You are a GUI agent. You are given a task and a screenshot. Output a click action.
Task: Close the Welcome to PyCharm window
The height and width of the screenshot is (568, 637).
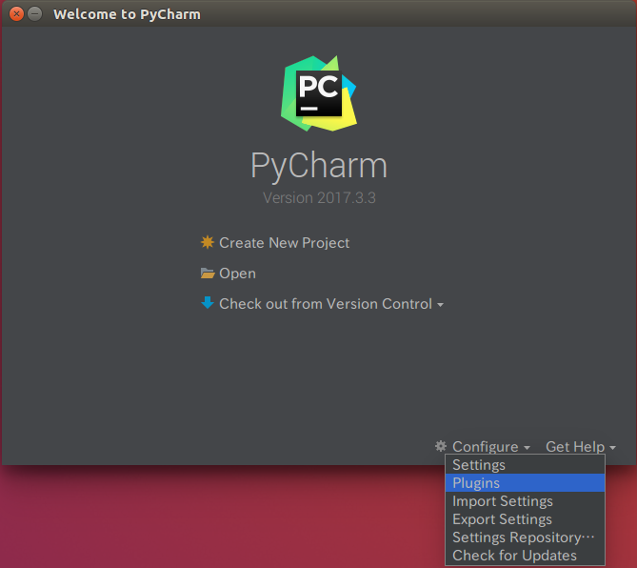coord(16,14)
